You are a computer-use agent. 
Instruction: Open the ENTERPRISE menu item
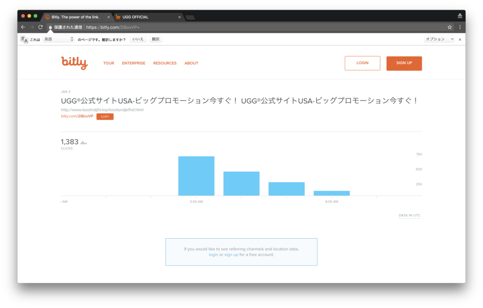pos(133,63)
